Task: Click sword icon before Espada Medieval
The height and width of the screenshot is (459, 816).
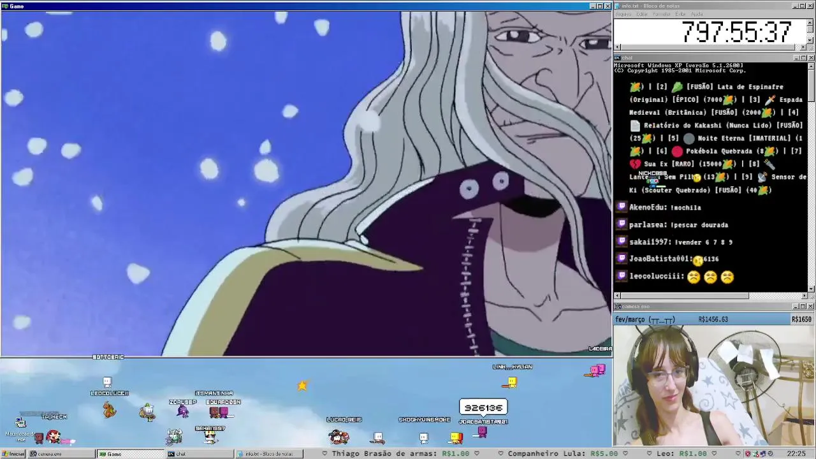Action: (770, 99)
